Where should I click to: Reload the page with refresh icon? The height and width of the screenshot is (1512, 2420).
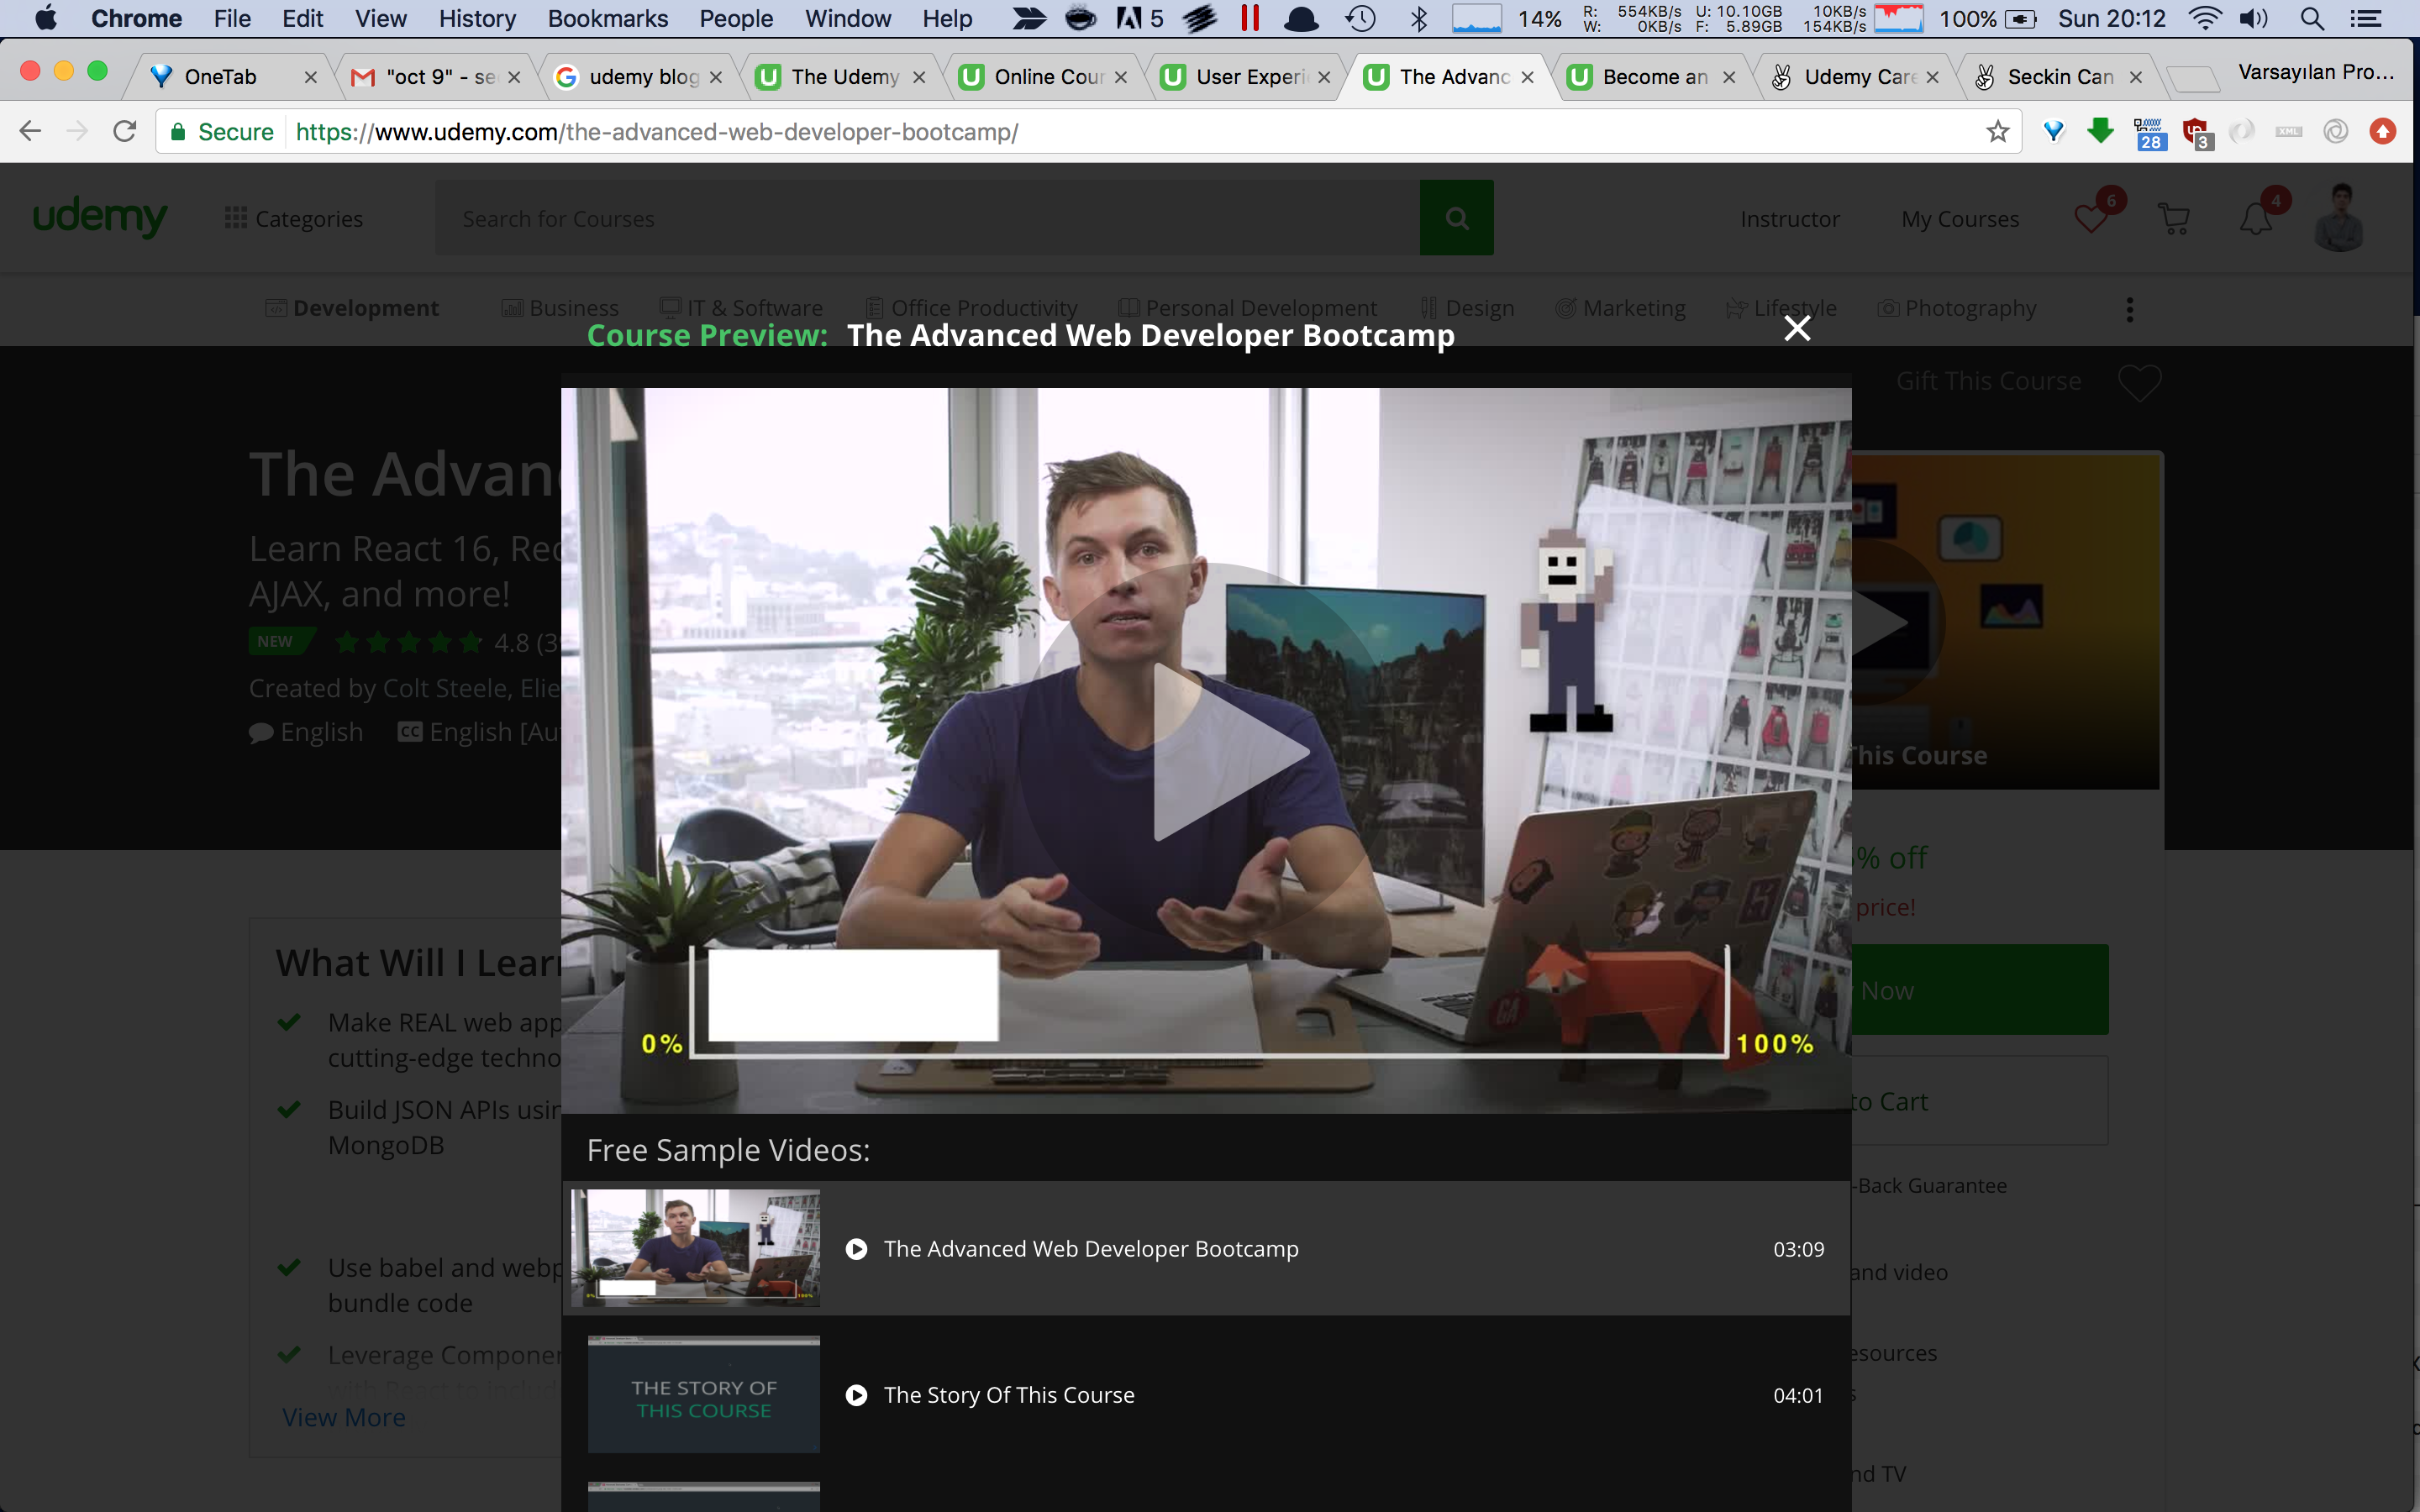124,132
